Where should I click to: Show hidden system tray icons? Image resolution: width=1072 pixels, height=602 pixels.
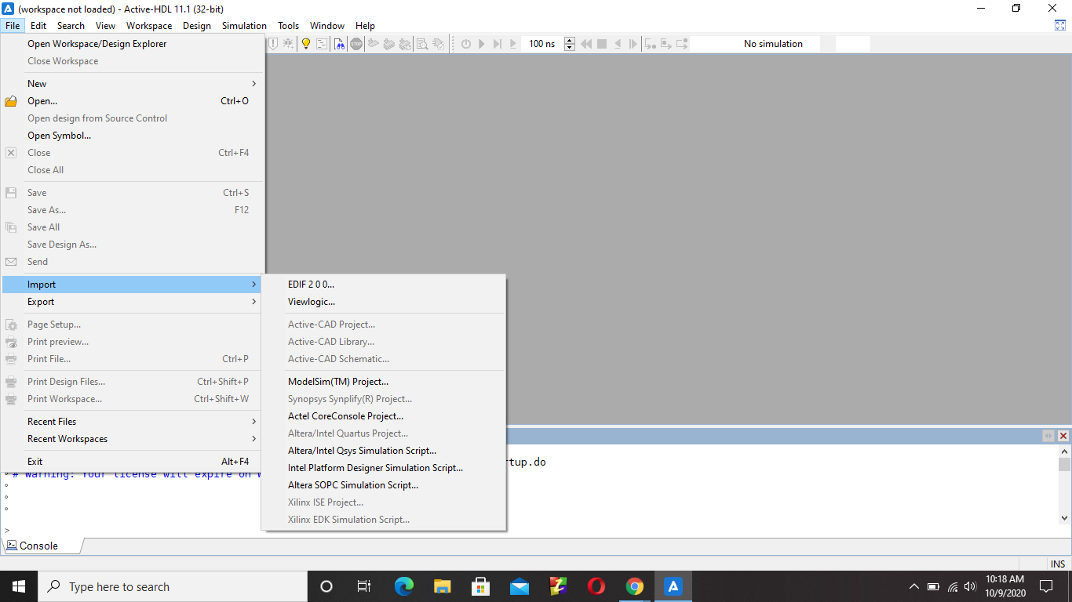pos(913,586)
